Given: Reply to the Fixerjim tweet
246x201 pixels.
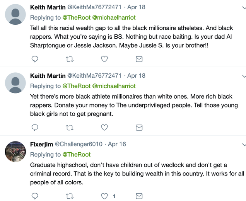Looking at the screenshot, I should click(x=35, y=196).
